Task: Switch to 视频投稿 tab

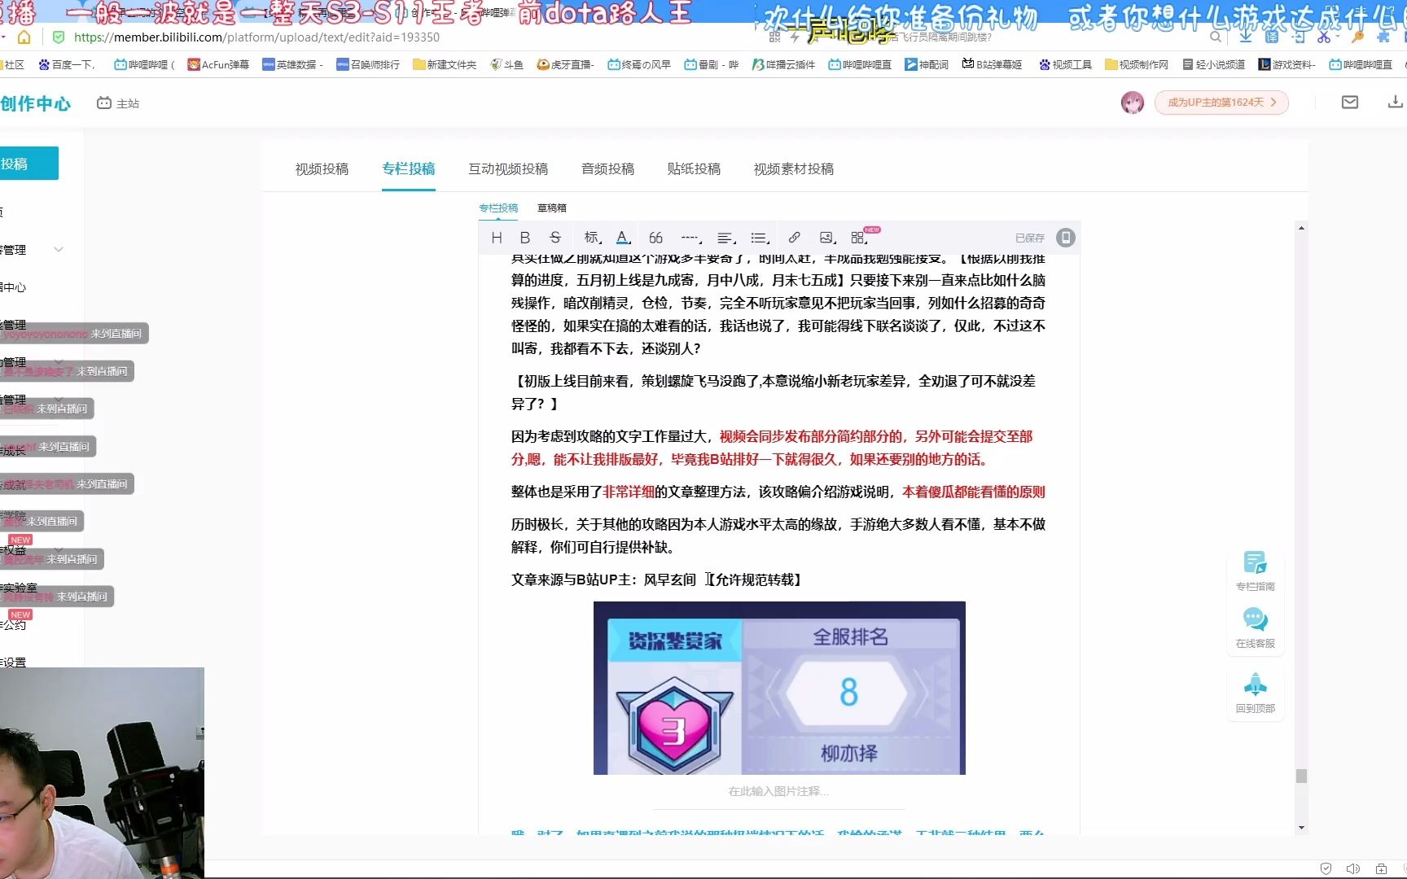Action: coord(322,168)
